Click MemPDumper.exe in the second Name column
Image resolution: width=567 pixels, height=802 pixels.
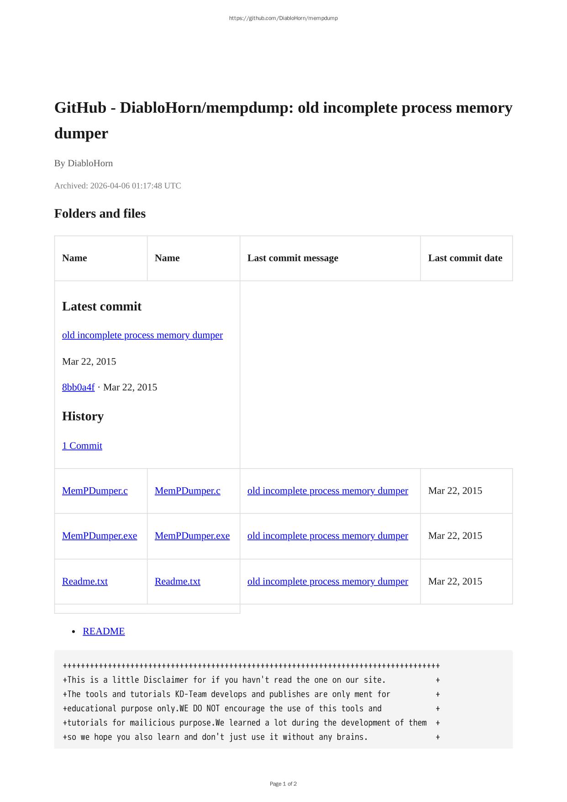pos(192,536)
